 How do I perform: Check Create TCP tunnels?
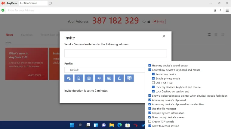(x=150, y=122)
